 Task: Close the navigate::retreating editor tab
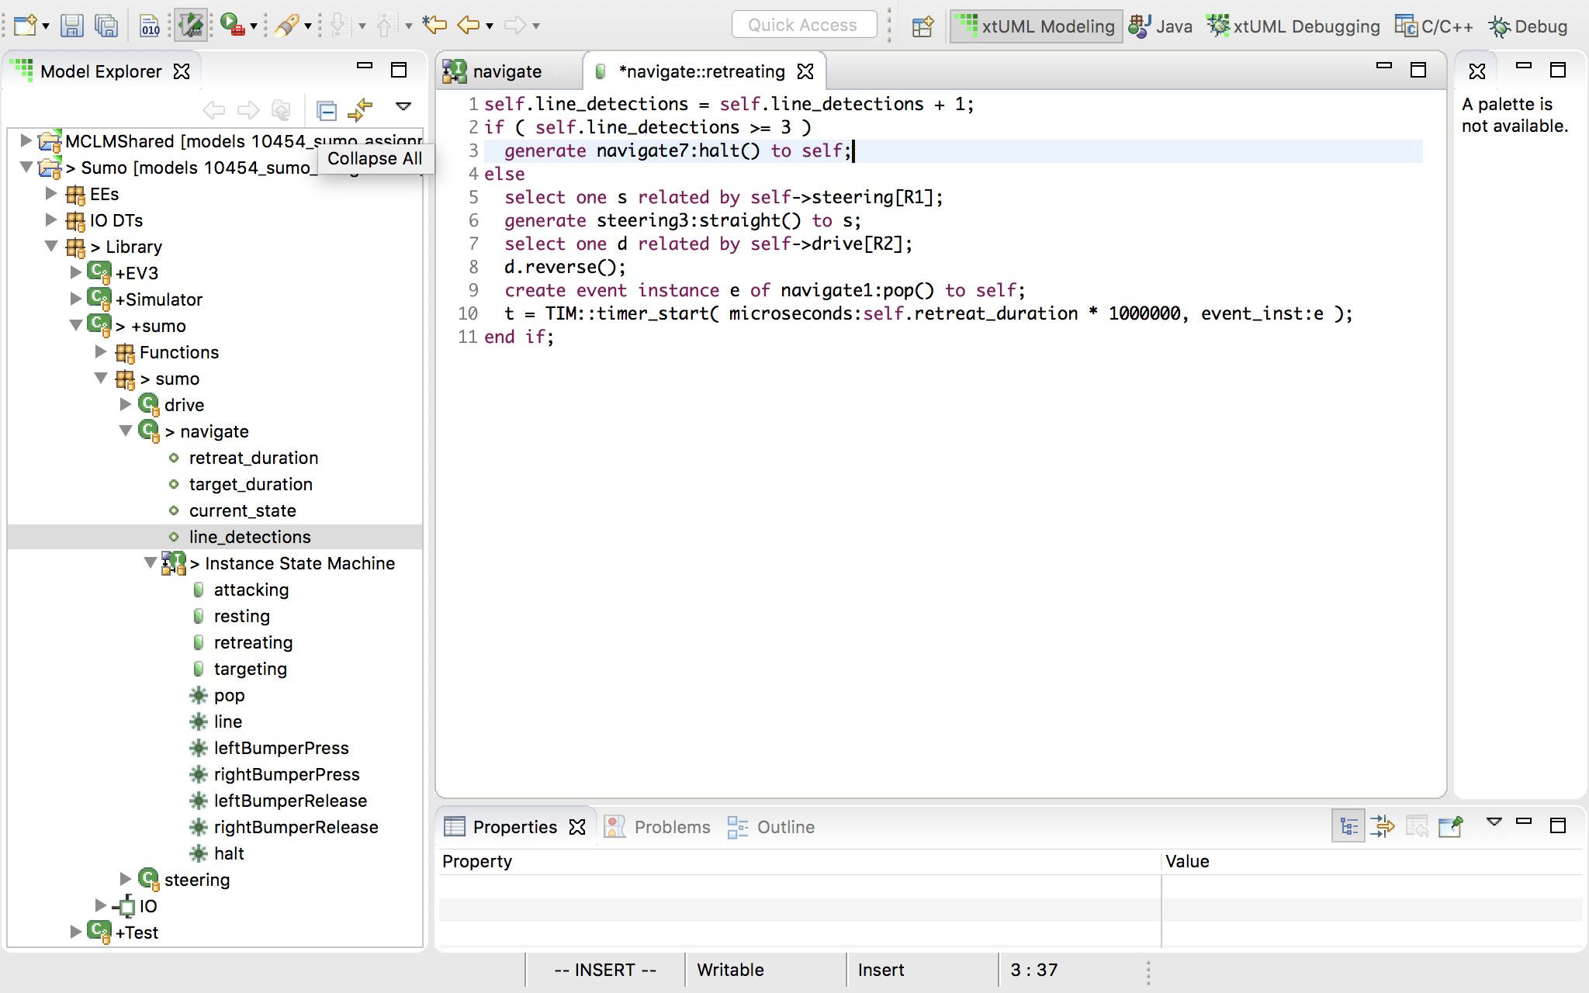(x=806, y=71)
